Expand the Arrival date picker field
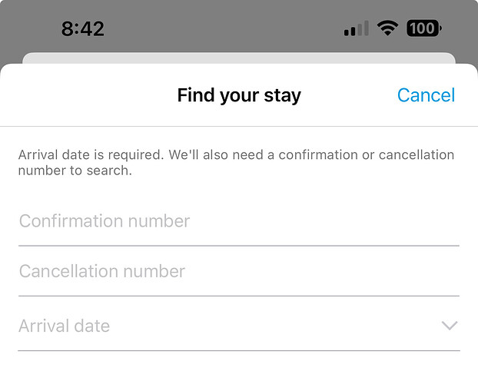The height and width of the screenshot is (384, 478). (239, 326)
